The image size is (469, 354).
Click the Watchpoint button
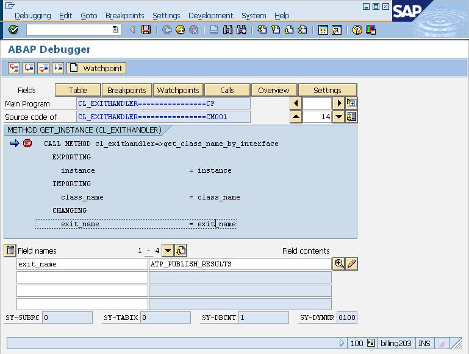point(96,68)
